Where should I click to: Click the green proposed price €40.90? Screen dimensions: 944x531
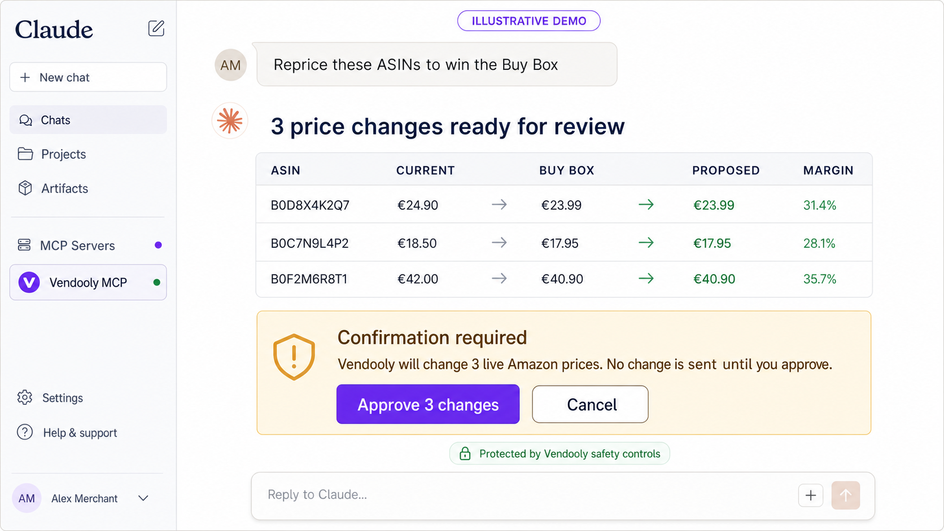coord(714,279)
